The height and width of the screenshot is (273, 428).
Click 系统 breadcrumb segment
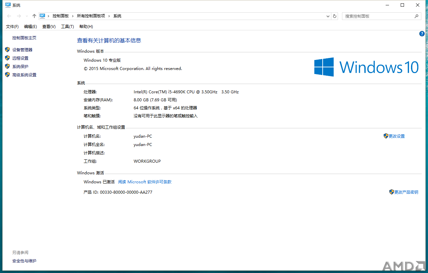coord(117,16)
